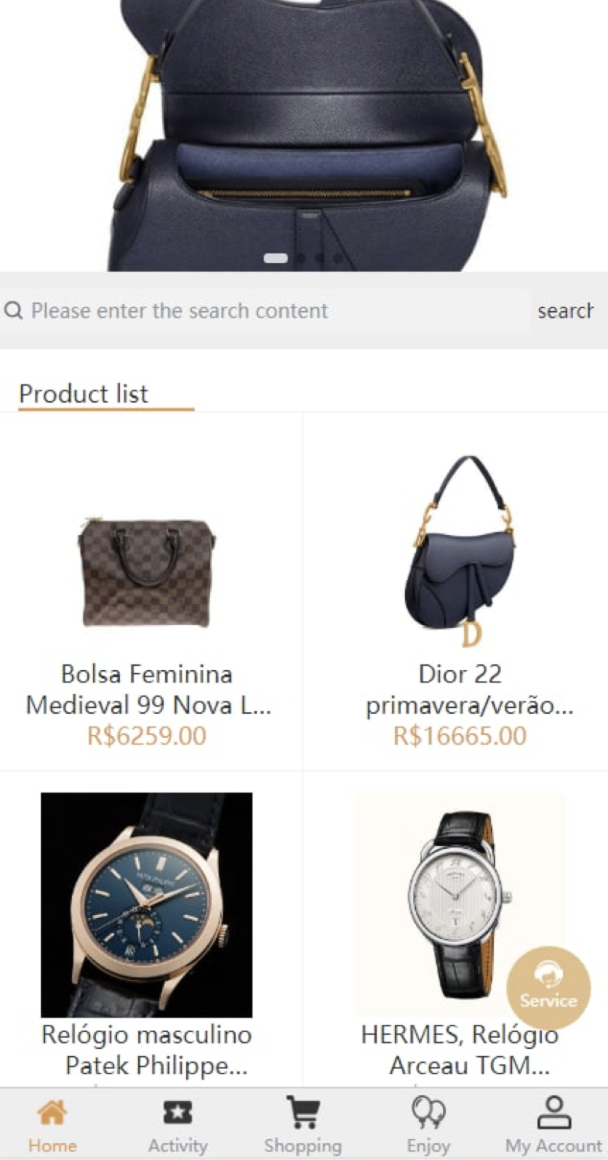Viewport: 608px width, 1160px height.
Task: Tap the Enjoy balloons icon
Action: (x=428, y=1113)
